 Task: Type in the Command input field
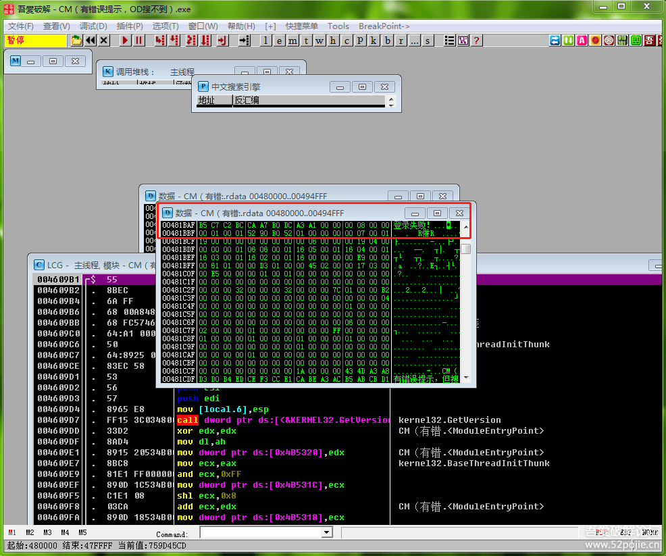coord(260,533)
